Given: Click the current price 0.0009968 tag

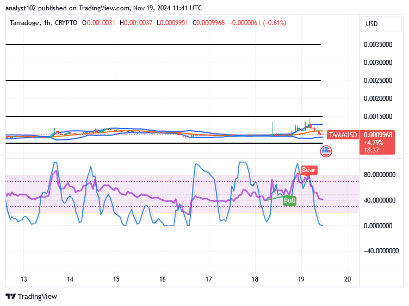Looking at the screenshot, I should pyautogui.click(x=377, y=134).
